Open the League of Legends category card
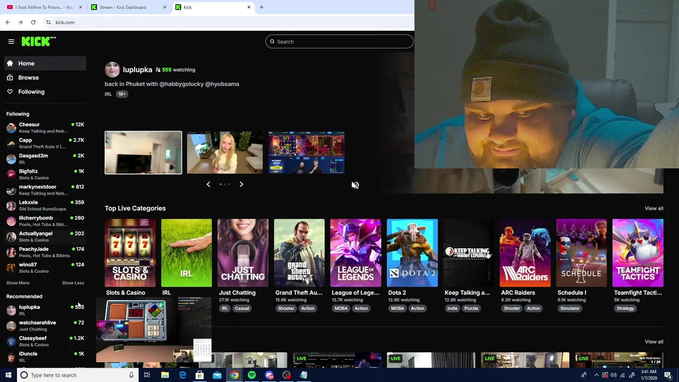Image resolution: width=679 pixels, height=382 pixels. (355, 253)
